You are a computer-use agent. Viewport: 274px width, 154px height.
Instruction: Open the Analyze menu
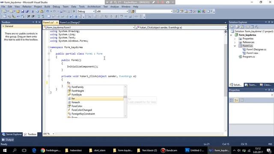[114, 7]
